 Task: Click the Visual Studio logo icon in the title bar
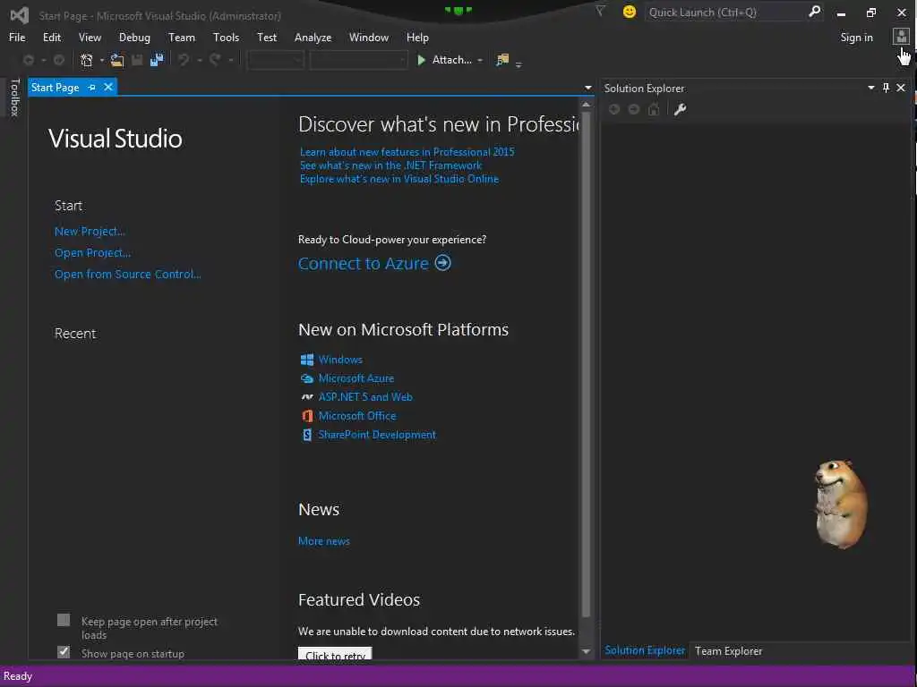tap(20, 15)
